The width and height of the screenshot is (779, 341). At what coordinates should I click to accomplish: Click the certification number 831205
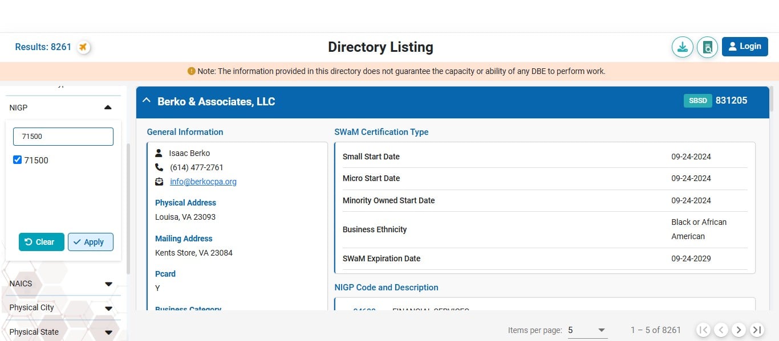coord(731,101)
